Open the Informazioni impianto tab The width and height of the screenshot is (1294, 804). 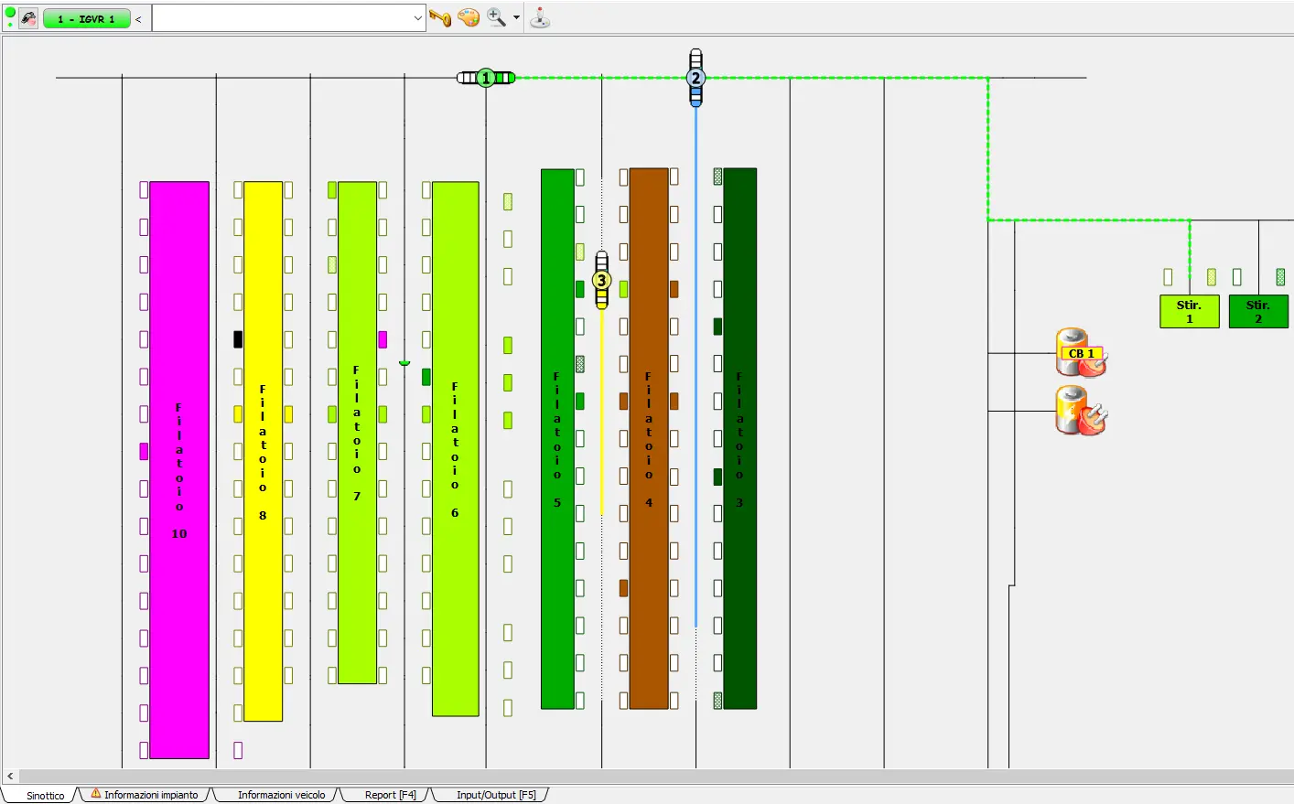(145, 795)
